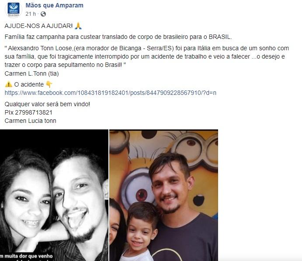
Task: Open the Mãos que Amparam page avatar
Action: [x=13, y=9]
